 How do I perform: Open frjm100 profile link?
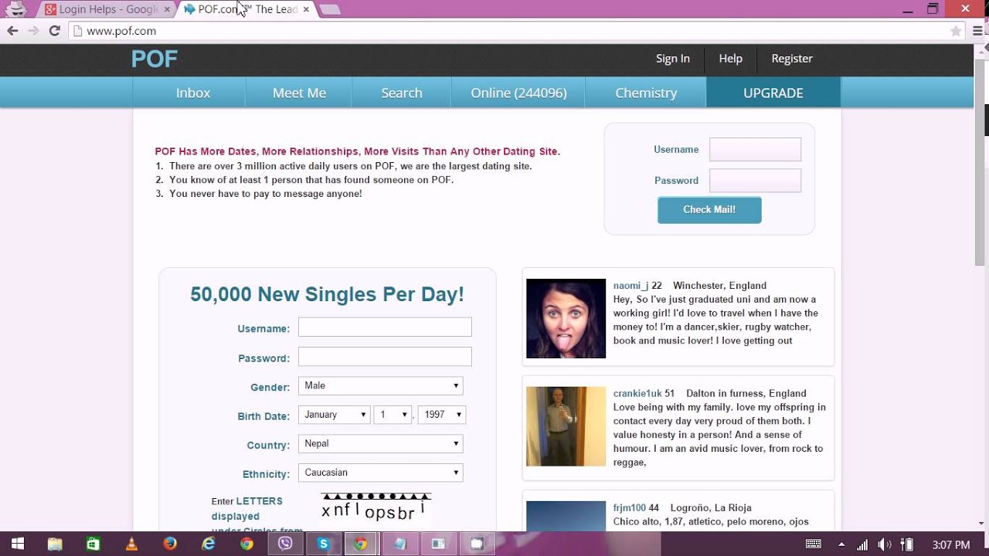630,508
